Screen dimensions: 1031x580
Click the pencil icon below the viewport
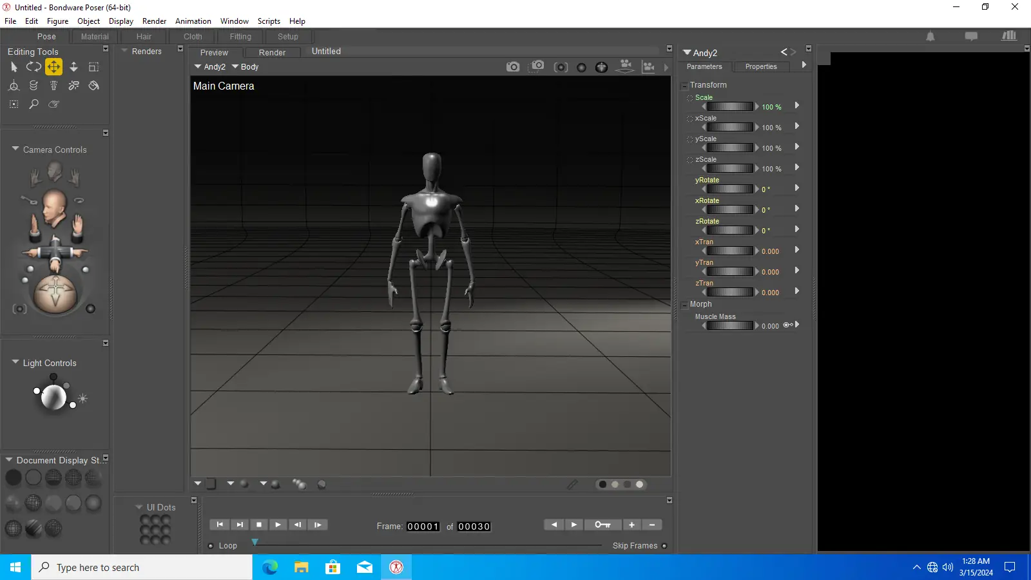click(x=572, y=484)
